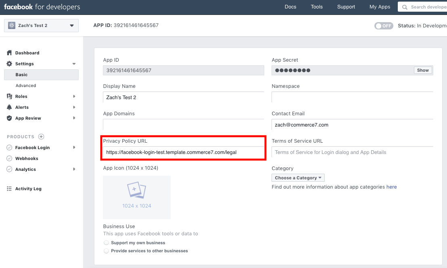This screenshot has height=268, width=447.
Task: Click the search magnifier icon
Action: (405, 7)
